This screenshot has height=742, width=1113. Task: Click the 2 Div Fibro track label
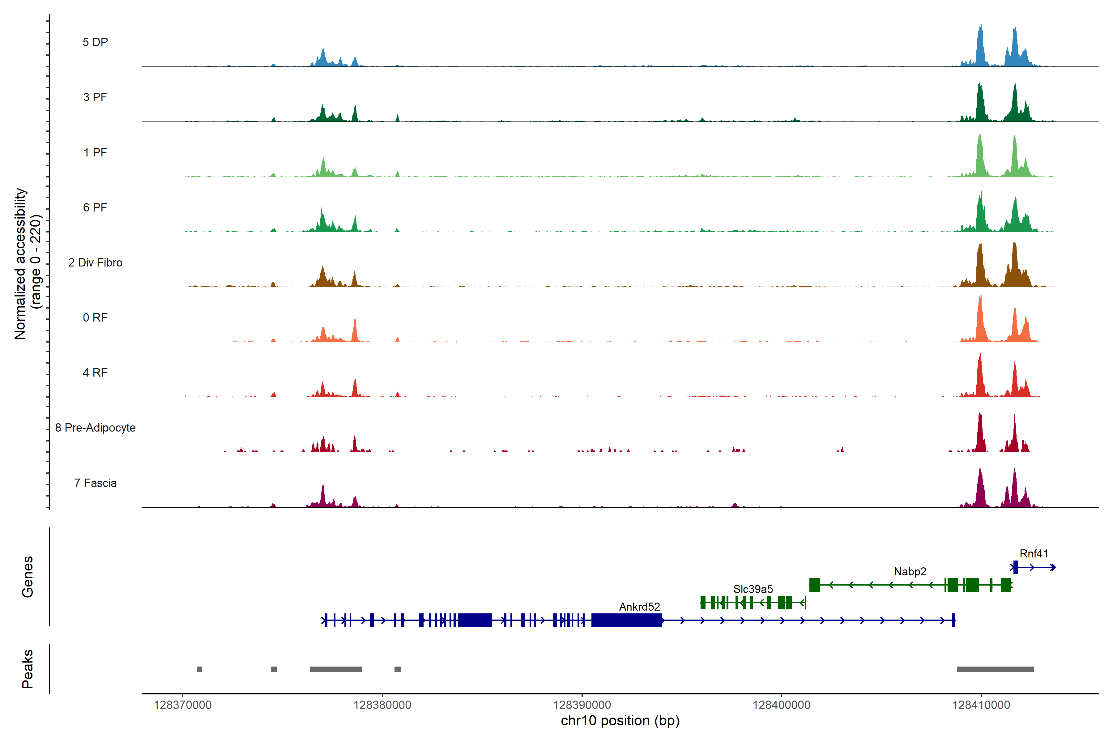[x=95, y=262]
